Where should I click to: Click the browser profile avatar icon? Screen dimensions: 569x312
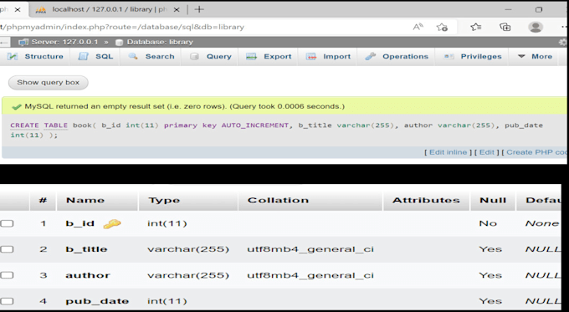click(x=536, y=27)
